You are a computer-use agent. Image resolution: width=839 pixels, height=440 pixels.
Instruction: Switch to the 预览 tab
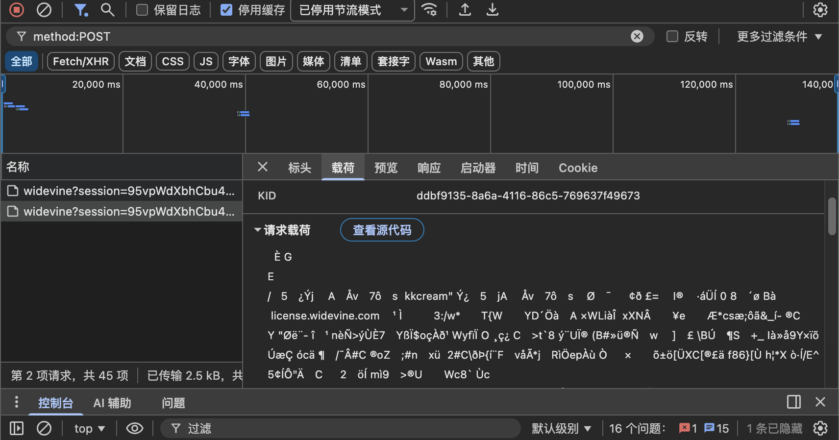386,168
